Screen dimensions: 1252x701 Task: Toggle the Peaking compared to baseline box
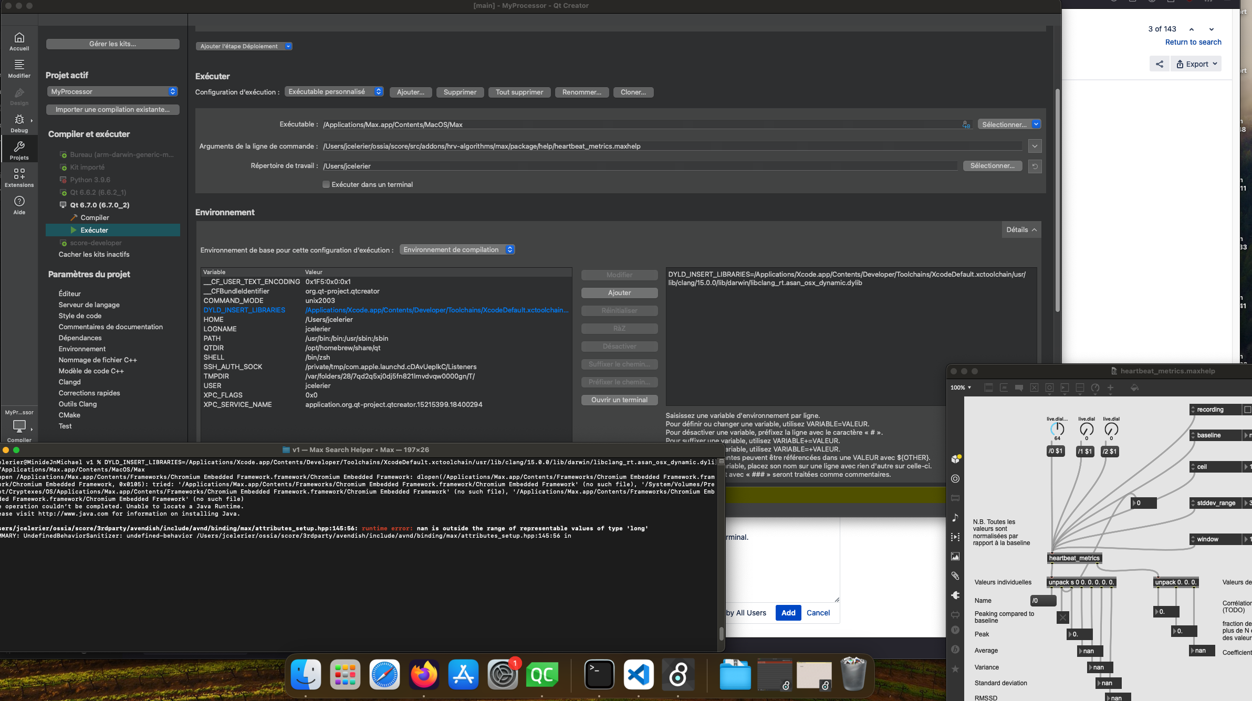click(1063, 618)
